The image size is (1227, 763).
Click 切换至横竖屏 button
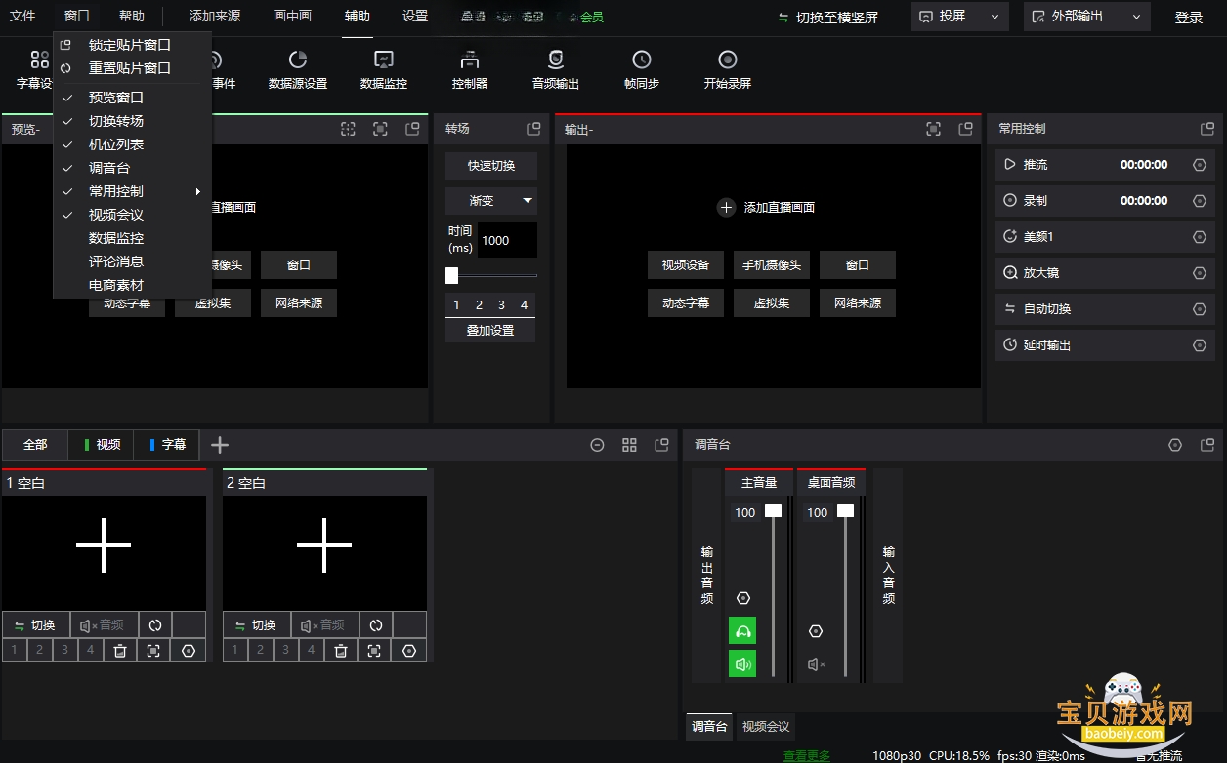[827, 18]
